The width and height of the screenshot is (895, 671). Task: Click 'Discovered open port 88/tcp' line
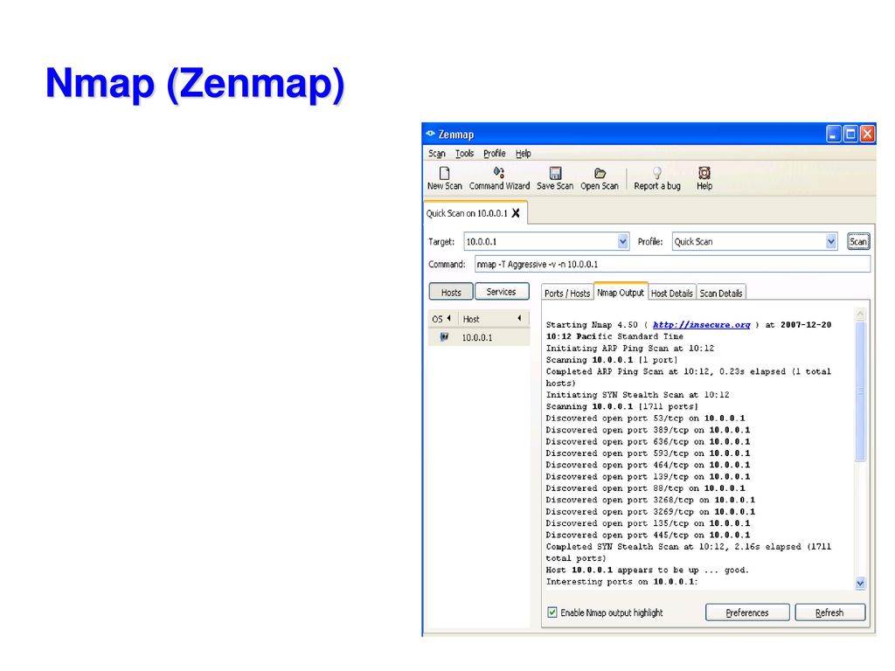645,488
